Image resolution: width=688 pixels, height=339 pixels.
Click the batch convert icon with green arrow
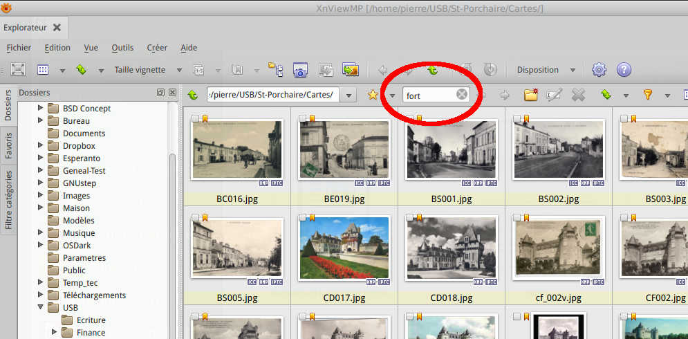[351, 69]
